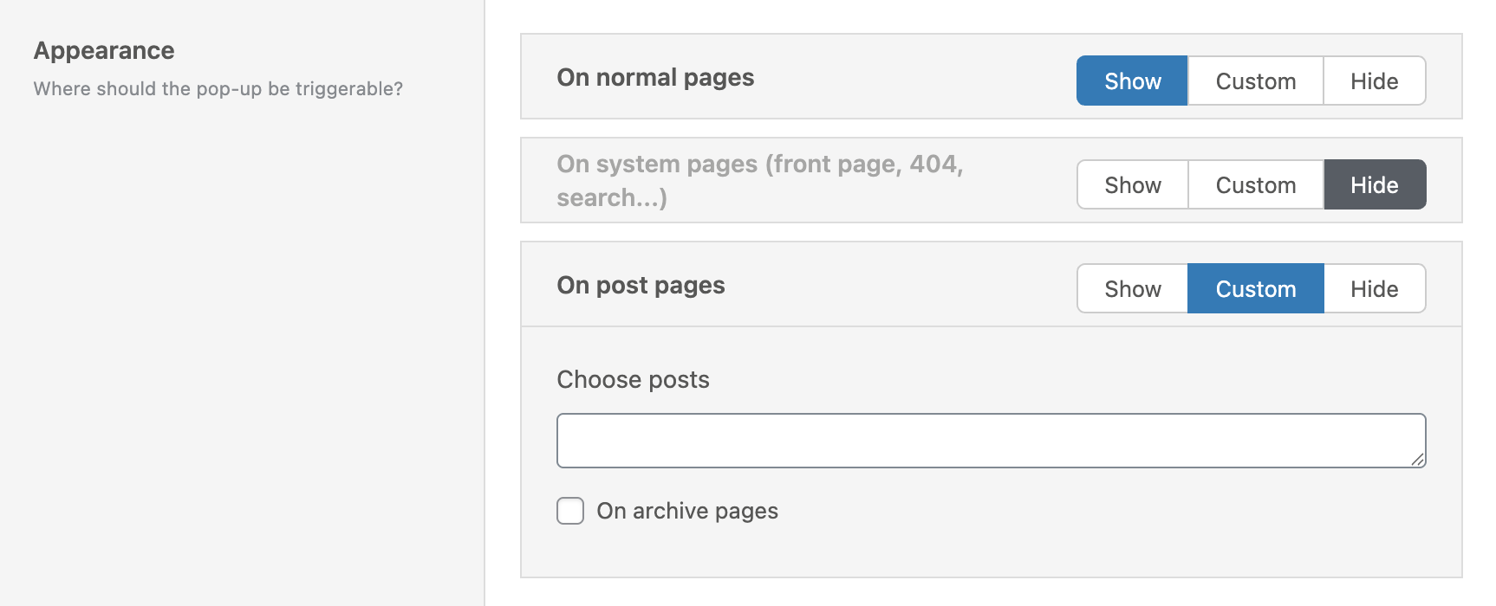The width and height of the screenshot is (1496, 606).
Task: Select Show for normal pages
Action: click(1132, 81)
